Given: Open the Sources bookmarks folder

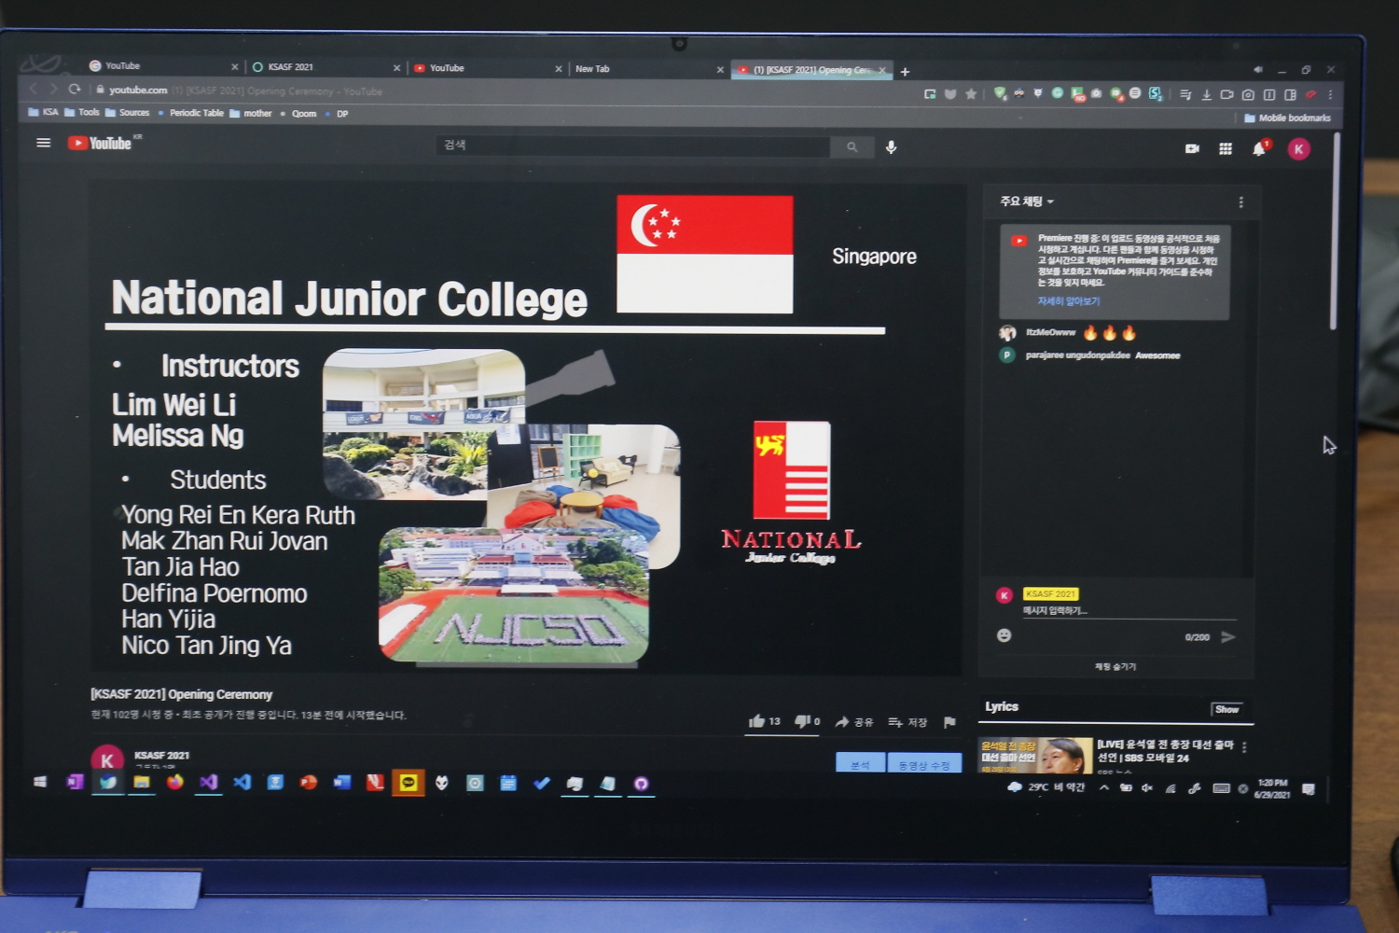Looking at the screenshot, I should tap(127, 113).
